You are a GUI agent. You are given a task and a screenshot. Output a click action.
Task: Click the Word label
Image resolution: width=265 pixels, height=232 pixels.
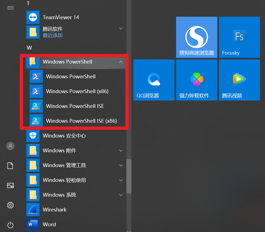(49, 224)
